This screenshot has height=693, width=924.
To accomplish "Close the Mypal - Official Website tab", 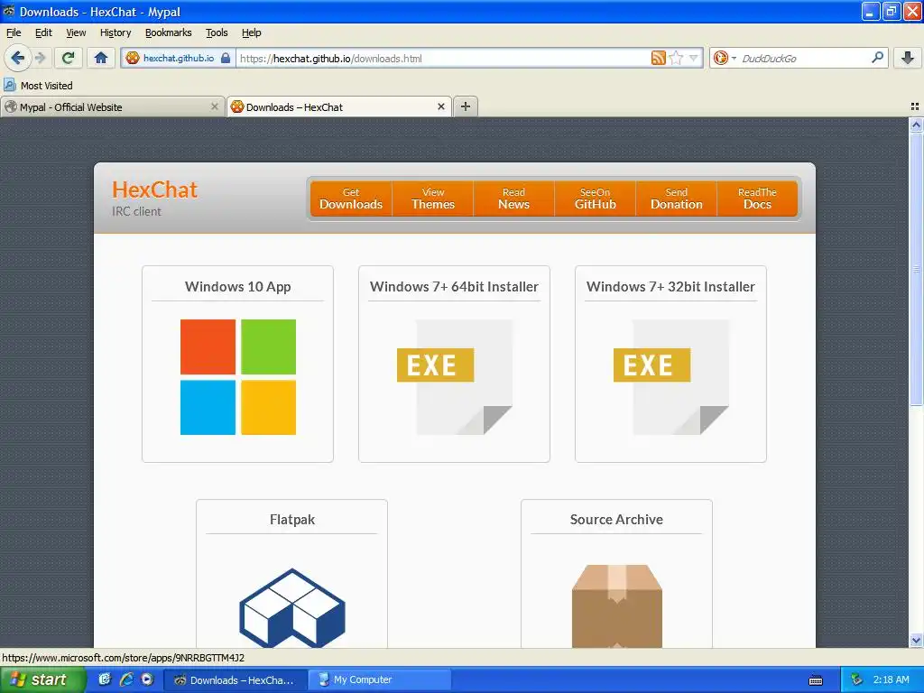I will click(215, 106).
